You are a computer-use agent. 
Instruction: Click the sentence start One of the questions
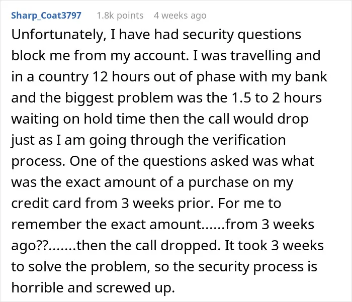click(x=138, y=161)
